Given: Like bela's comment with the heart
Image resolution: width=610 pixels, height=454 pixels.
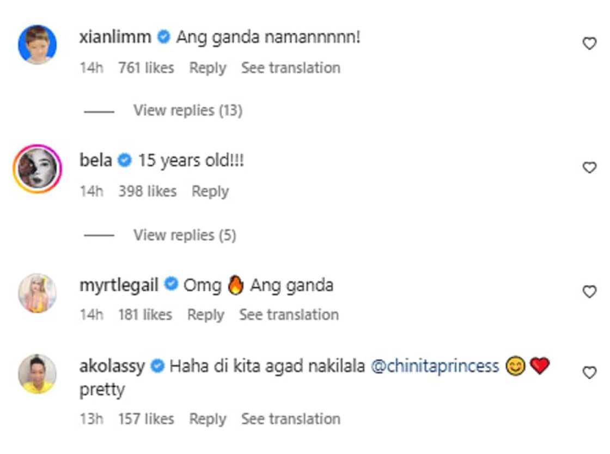Looking at the screenshot, I should pyautogui.click(x=589, y=167).
